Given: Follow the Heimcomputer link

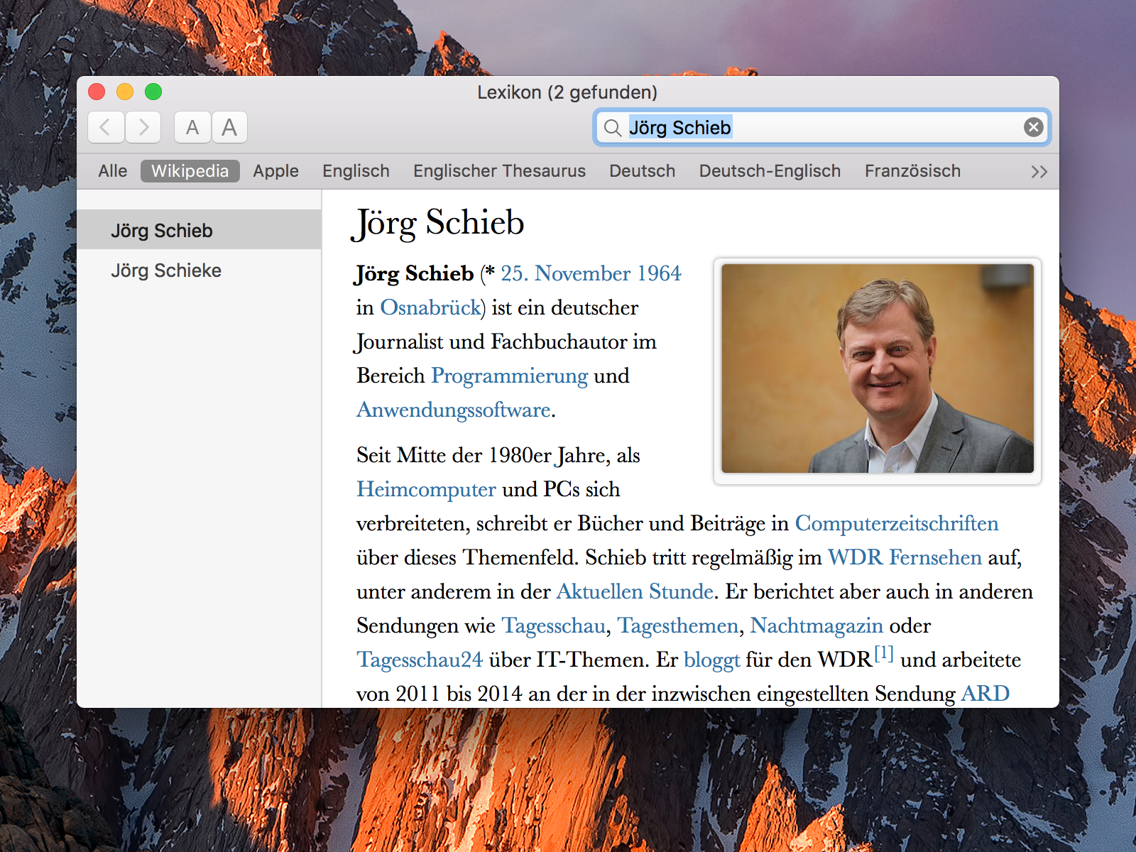Looking at the screenshot, I should point(426,489).
